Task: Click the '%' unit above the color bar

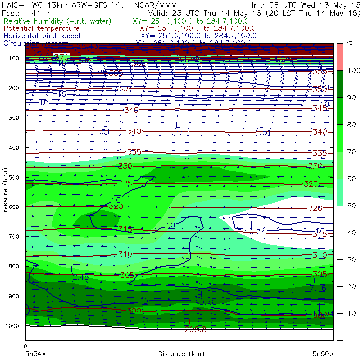Action: [x=350, y=44]
